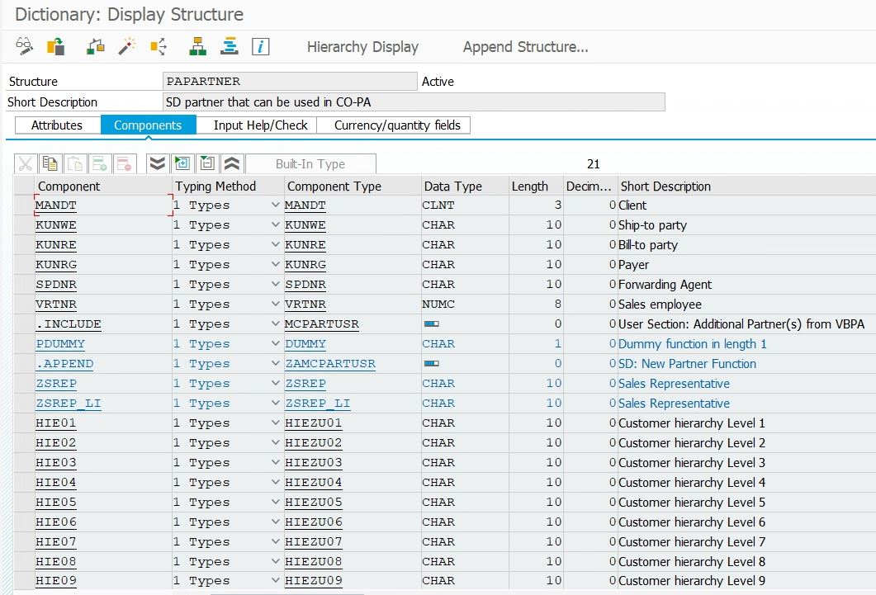Click the Structure name field showing PAPARTNER
This screenshot has width=876, height=595.
289,81
